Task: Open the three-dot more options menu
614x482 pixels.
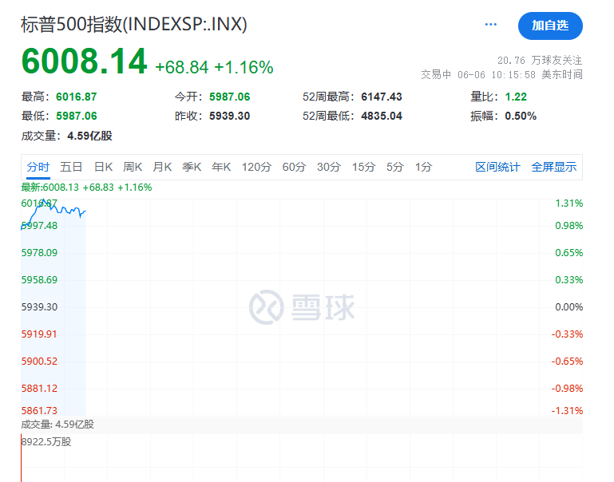Action: point(491,25)
